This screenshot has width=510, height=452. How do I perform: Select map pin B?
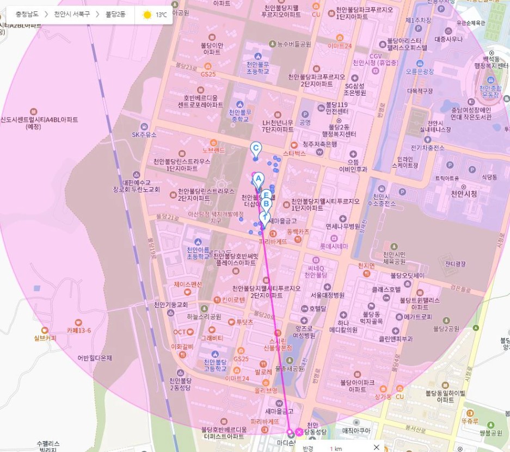pyautogui.click(x=266, y=204)
